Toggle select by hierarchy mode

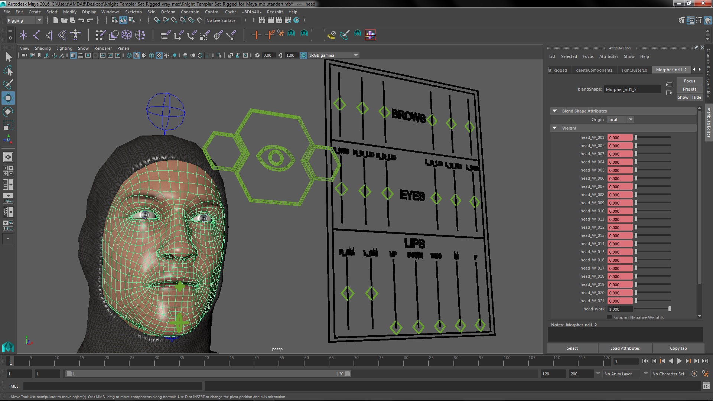click(114, 20)
